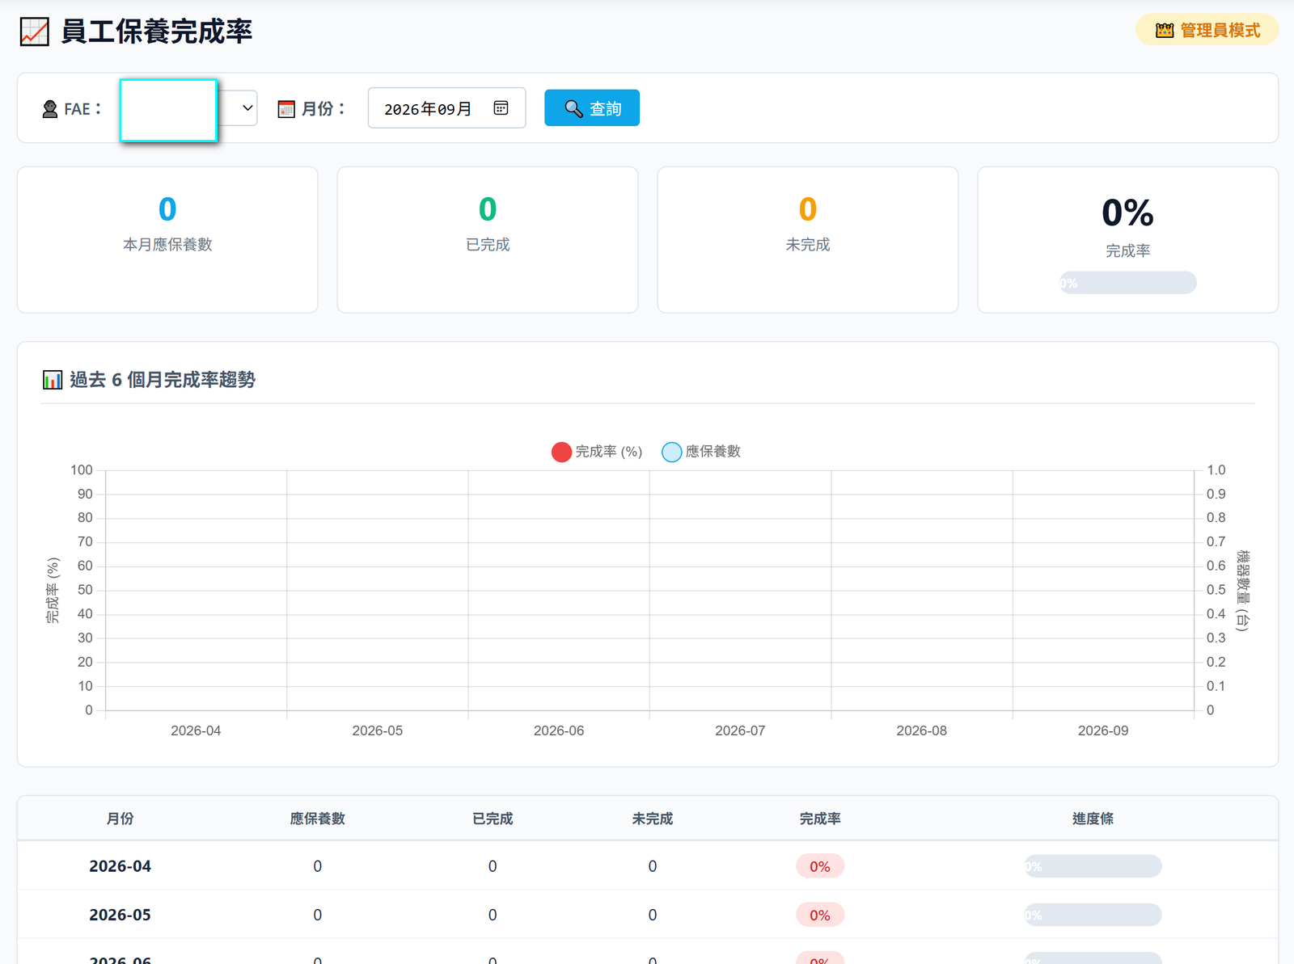The width and height of the screenshot is (1294, 964).
Task: Click the 已完成 summary card
Action: tap(488, 240)
